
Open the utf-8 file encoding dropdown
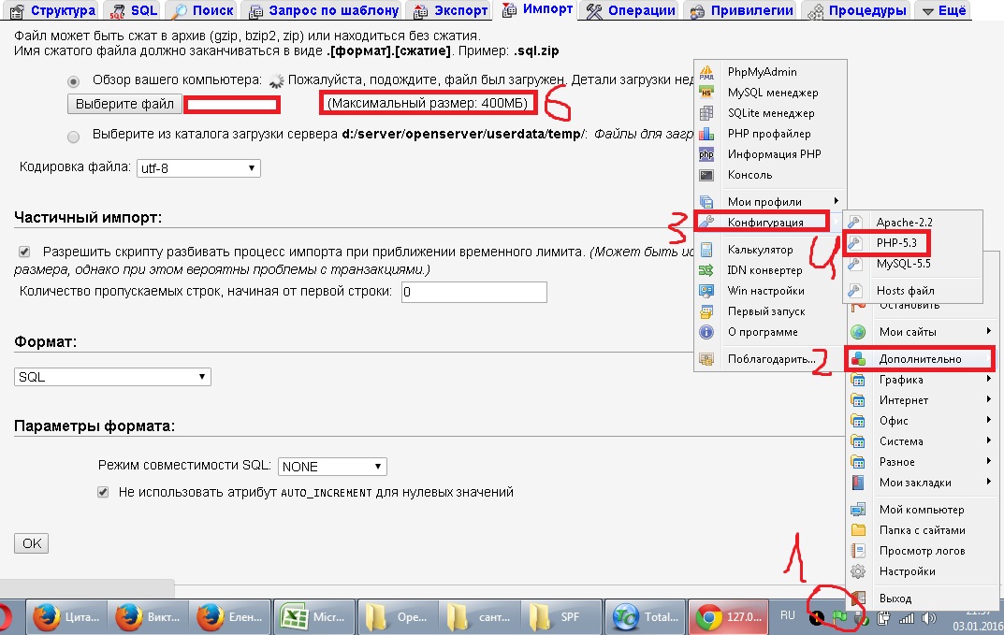(198, 168)
